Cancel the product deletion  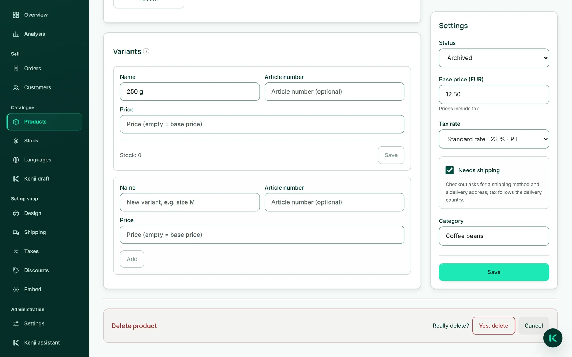533,326
